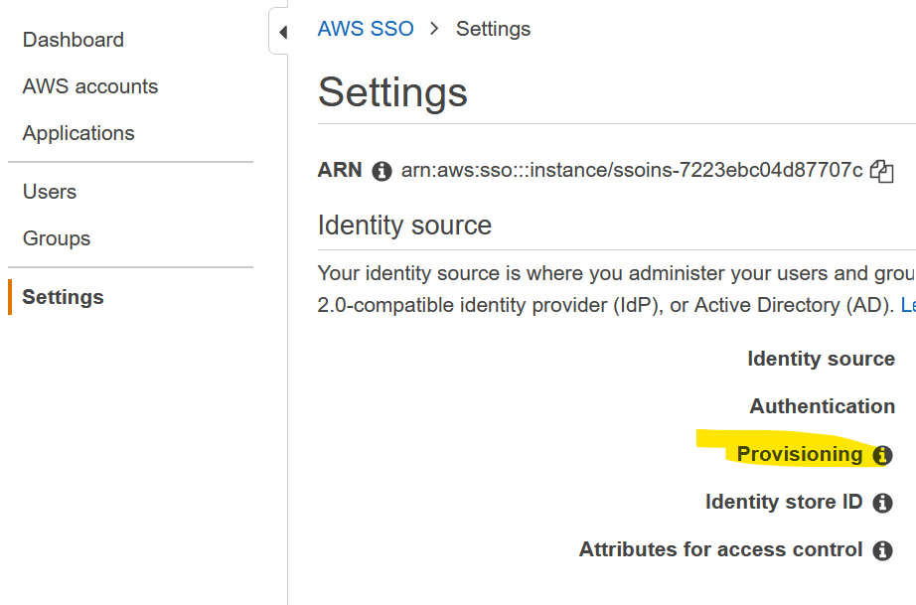Collapse the side navigation panel arrow

click(x=283, y=32)
